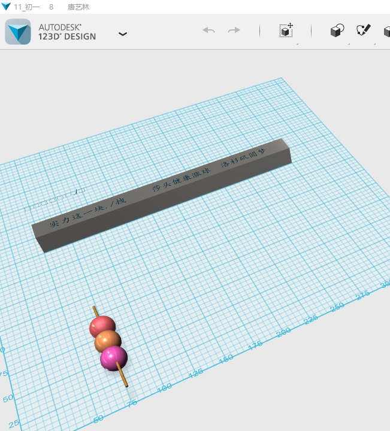
Task: Open the Primitives tool with cube and sphere
Action: (x=337, y=31)
